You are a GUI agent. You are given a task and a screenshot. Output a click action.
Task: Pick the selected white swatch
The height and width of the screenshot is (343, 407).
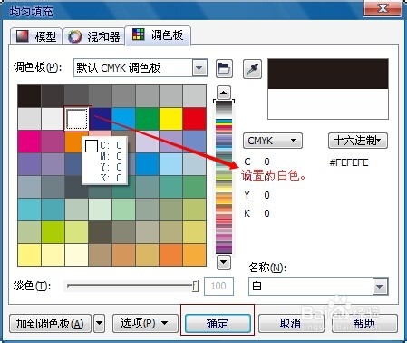(x=77, y=119)
